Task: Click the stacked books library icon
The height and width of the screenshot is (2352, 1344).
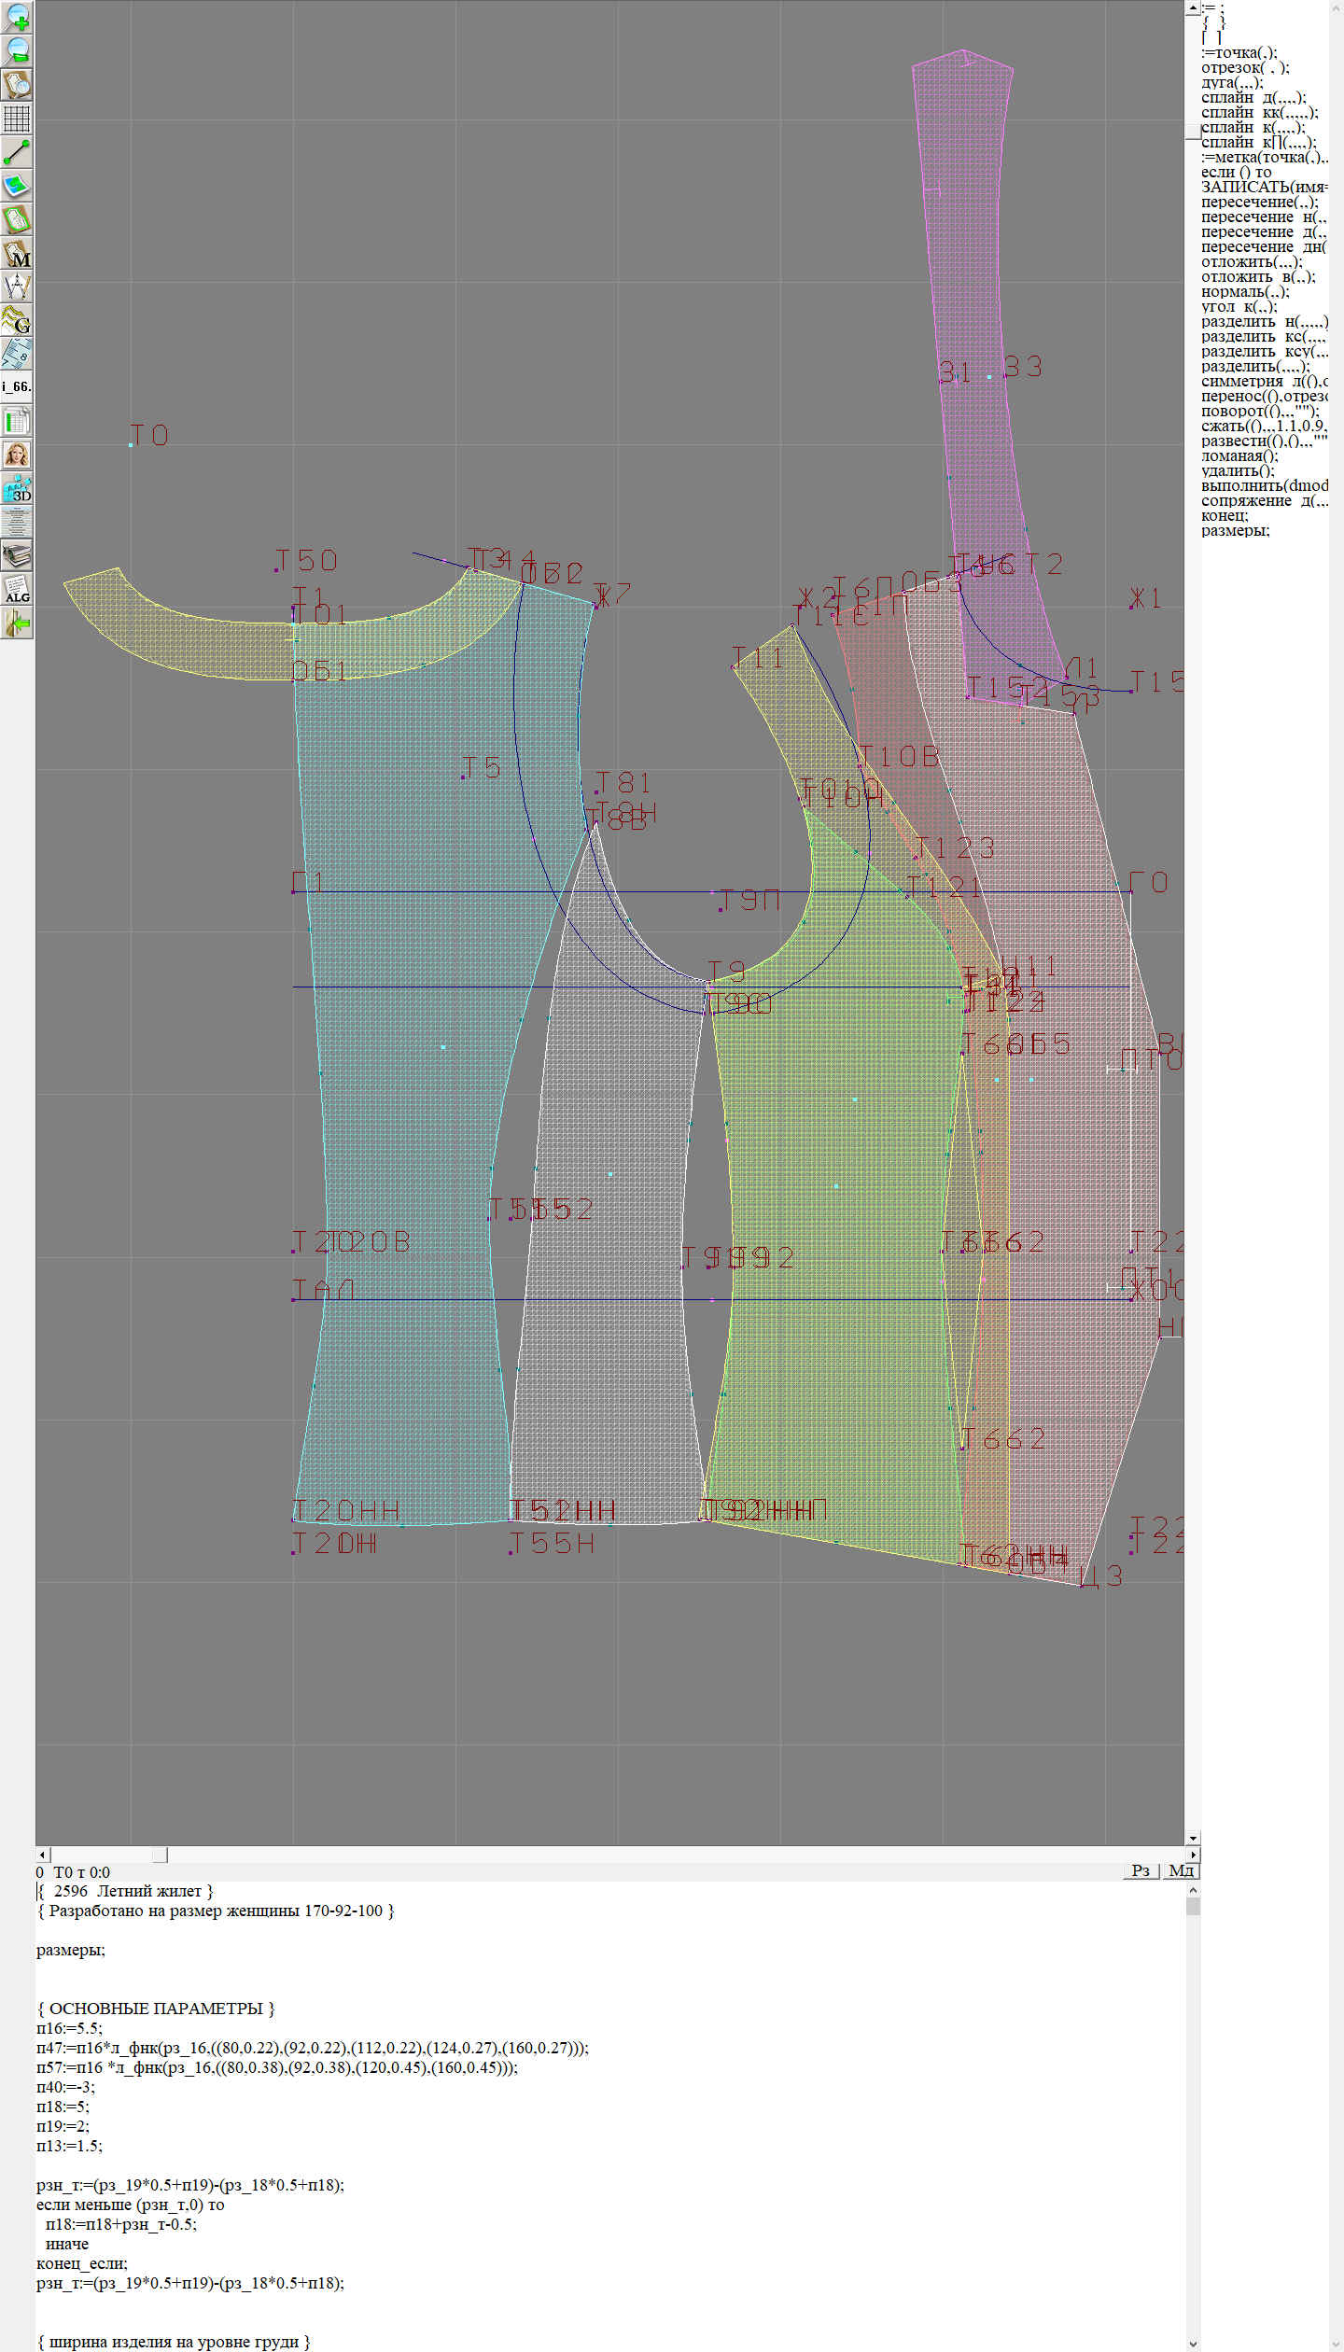Action: [x=17, y=555]
